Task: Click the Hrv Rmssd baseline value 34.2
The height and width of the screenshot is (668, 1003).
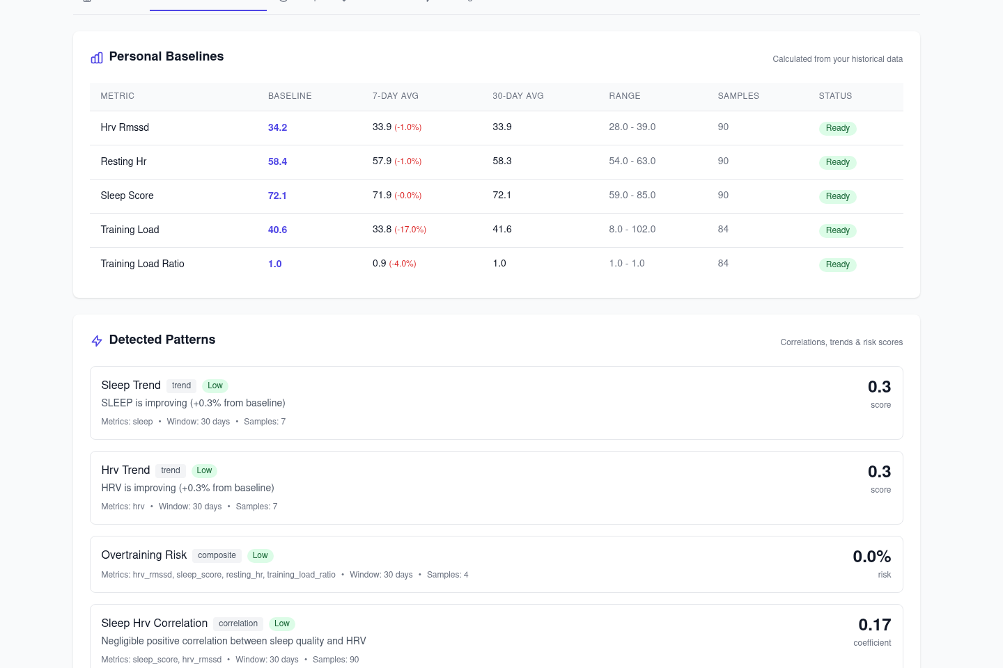Action: point(277,127)
